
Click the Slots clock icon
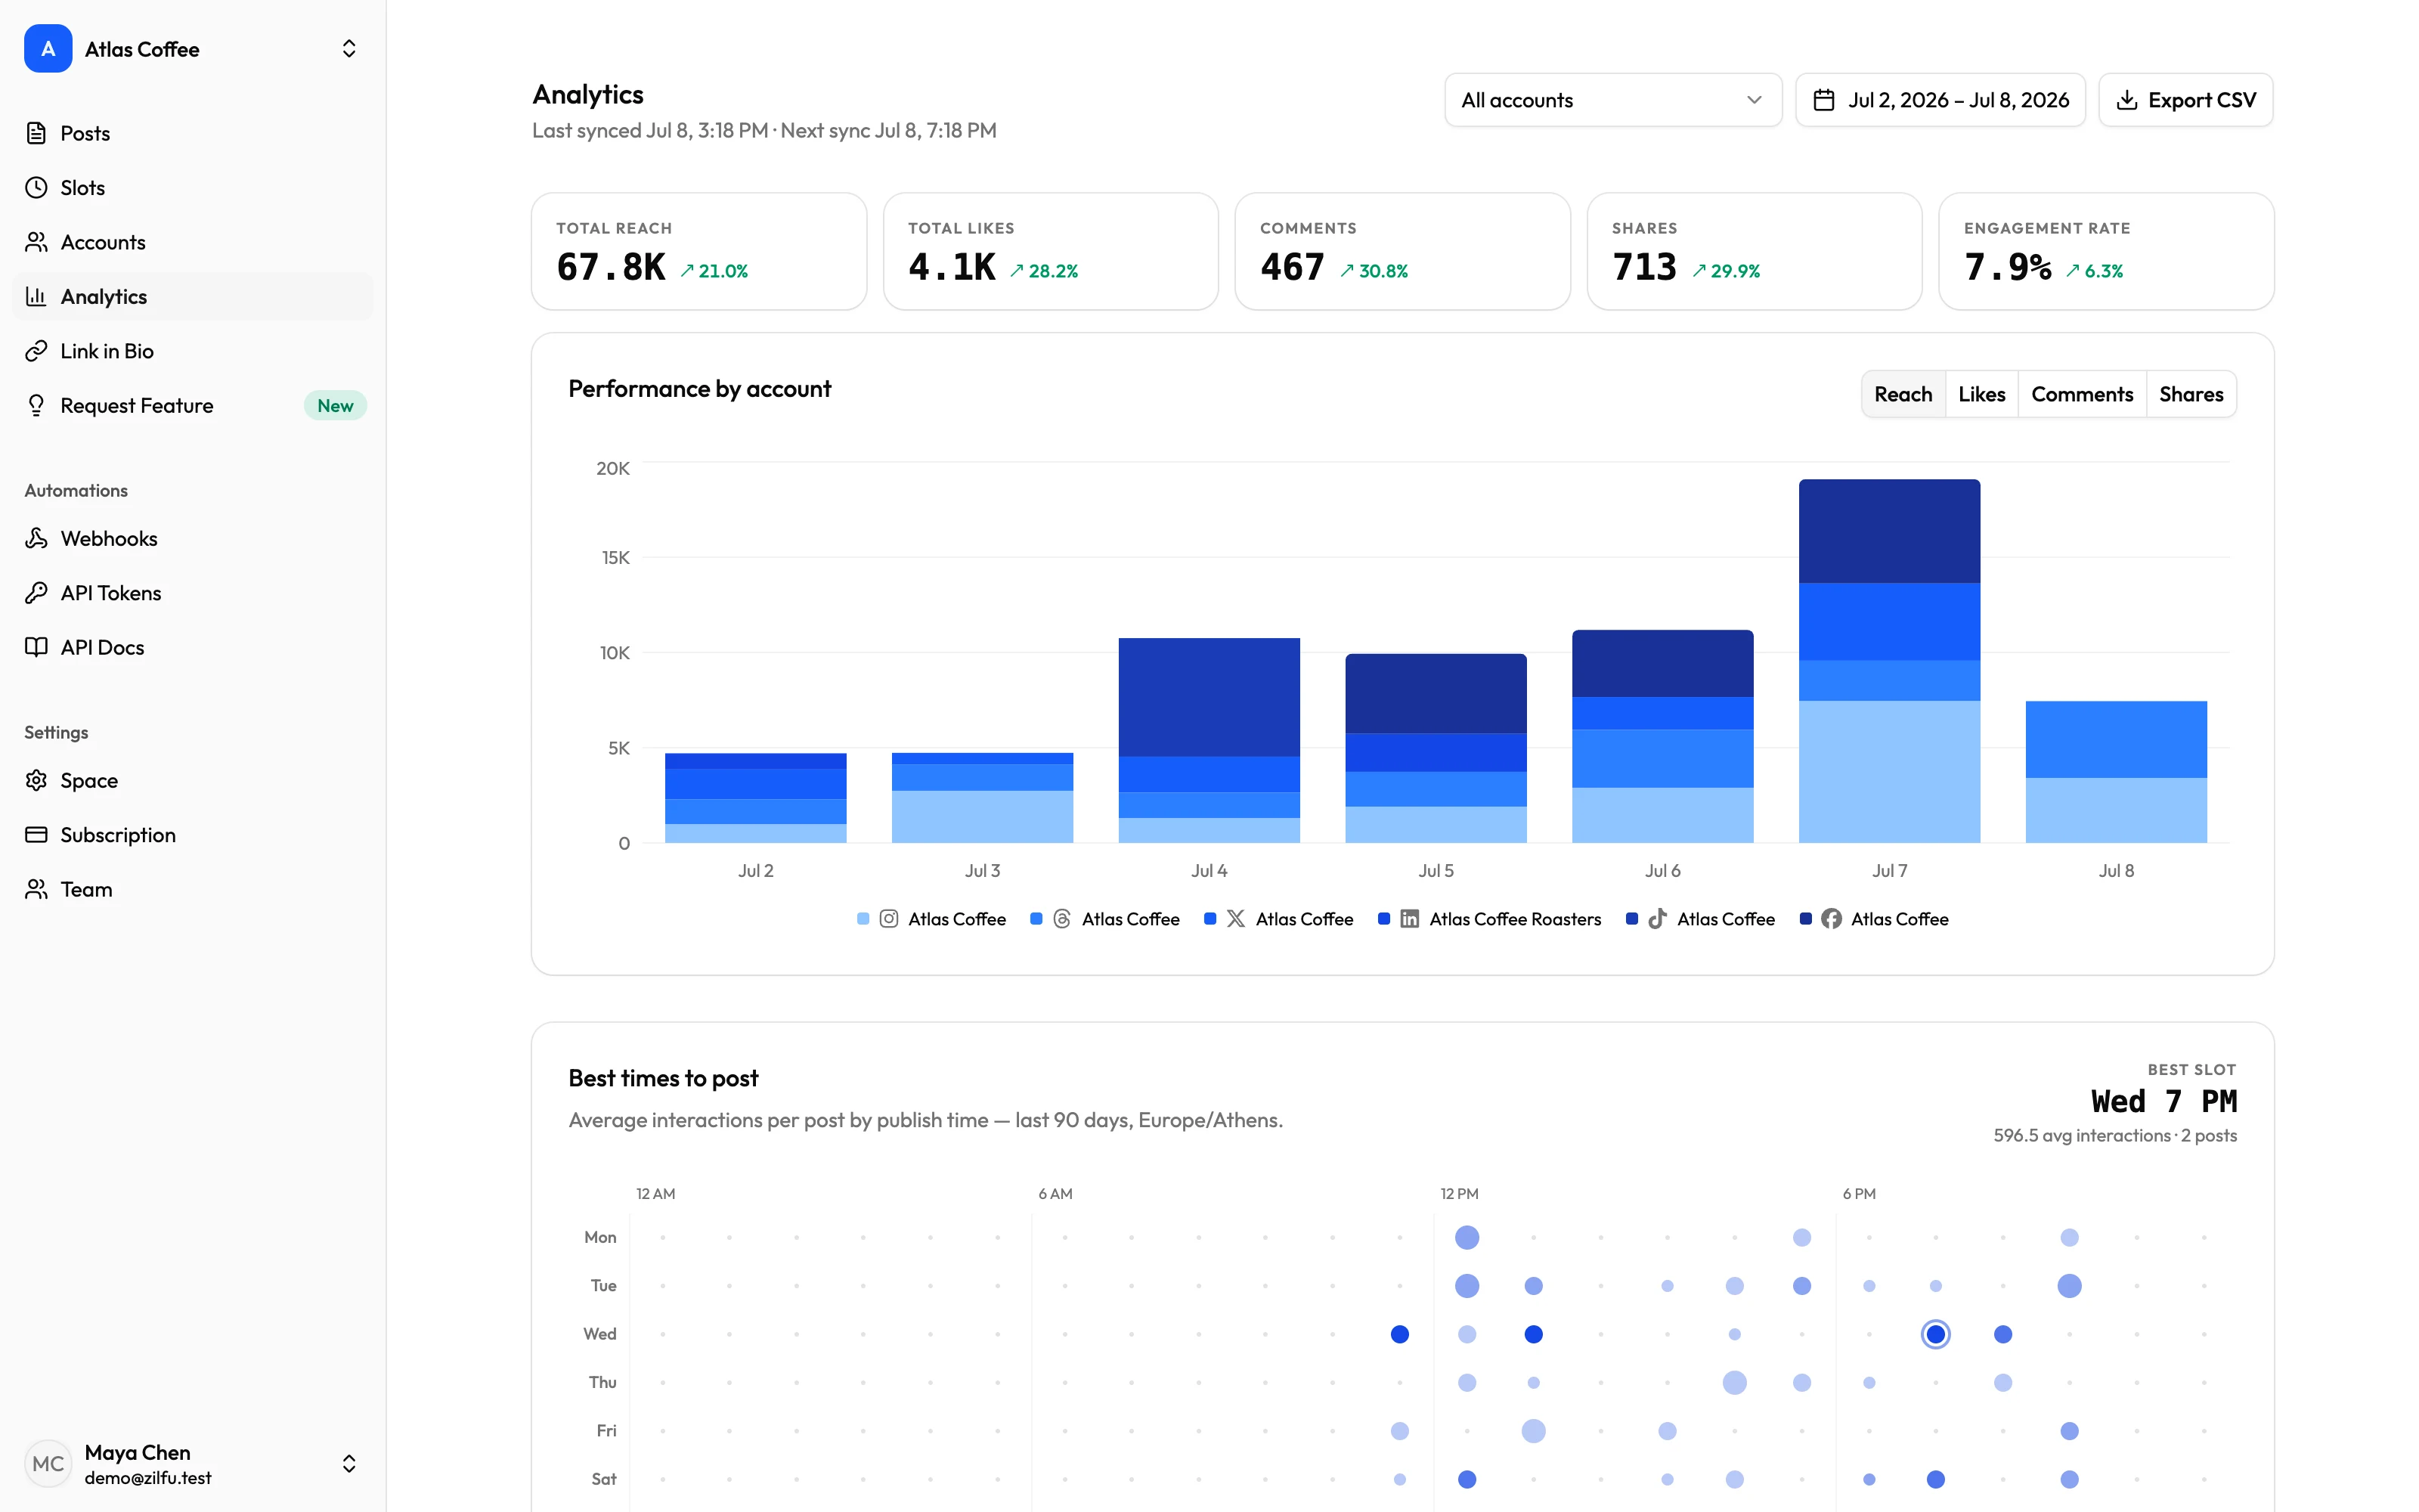tap(36, 187)
